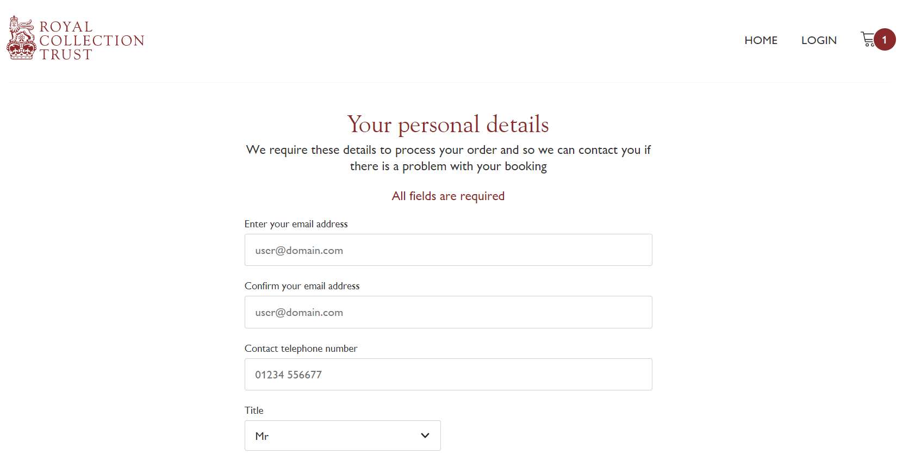Image resolution: width=921 pixels, height=460 pixels.
Task: Click the 'Confirm your email address' label
Action: coord(302,286)
